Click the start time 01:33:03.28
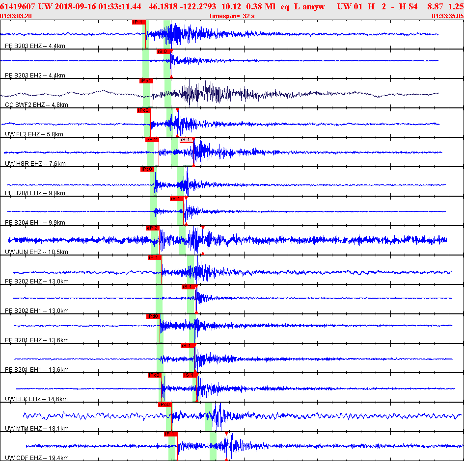 pyautogui.click(x=16, y=16)
